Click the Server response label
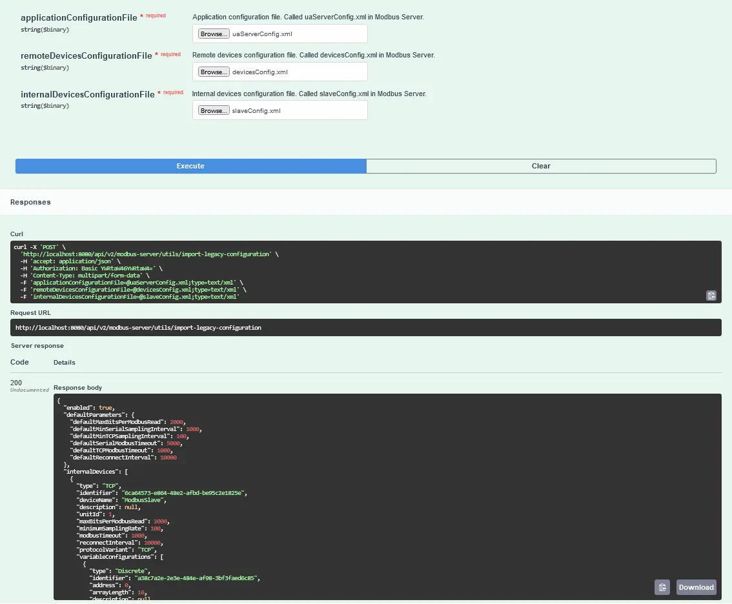Viewport: 732px width, 604px height. click(x=37, y=346)
